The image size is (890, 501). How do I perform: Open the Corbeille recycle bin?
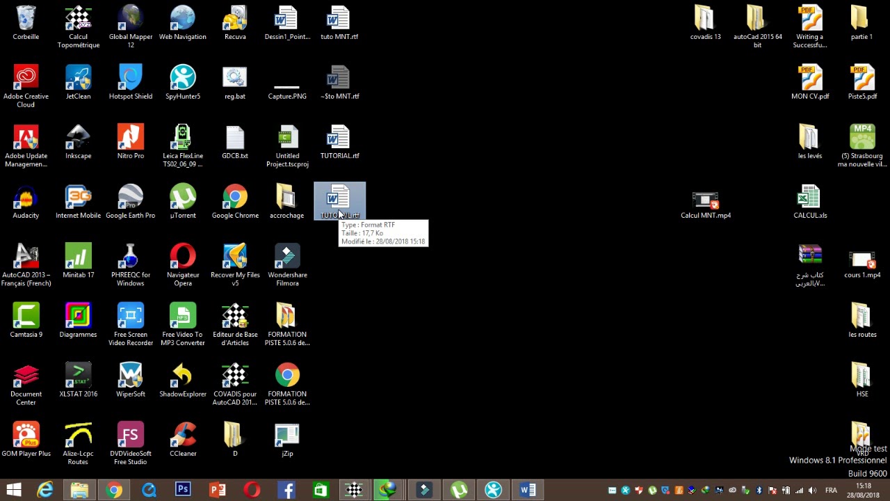tap(26, 22)
